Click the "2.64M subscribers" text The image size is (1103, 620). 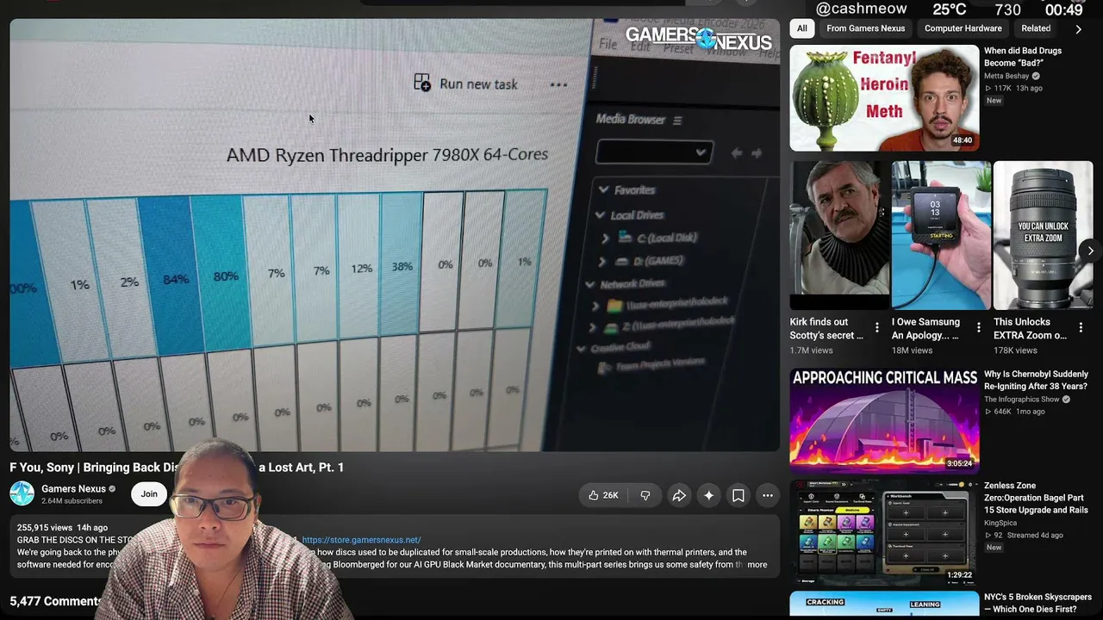(72, 501)
